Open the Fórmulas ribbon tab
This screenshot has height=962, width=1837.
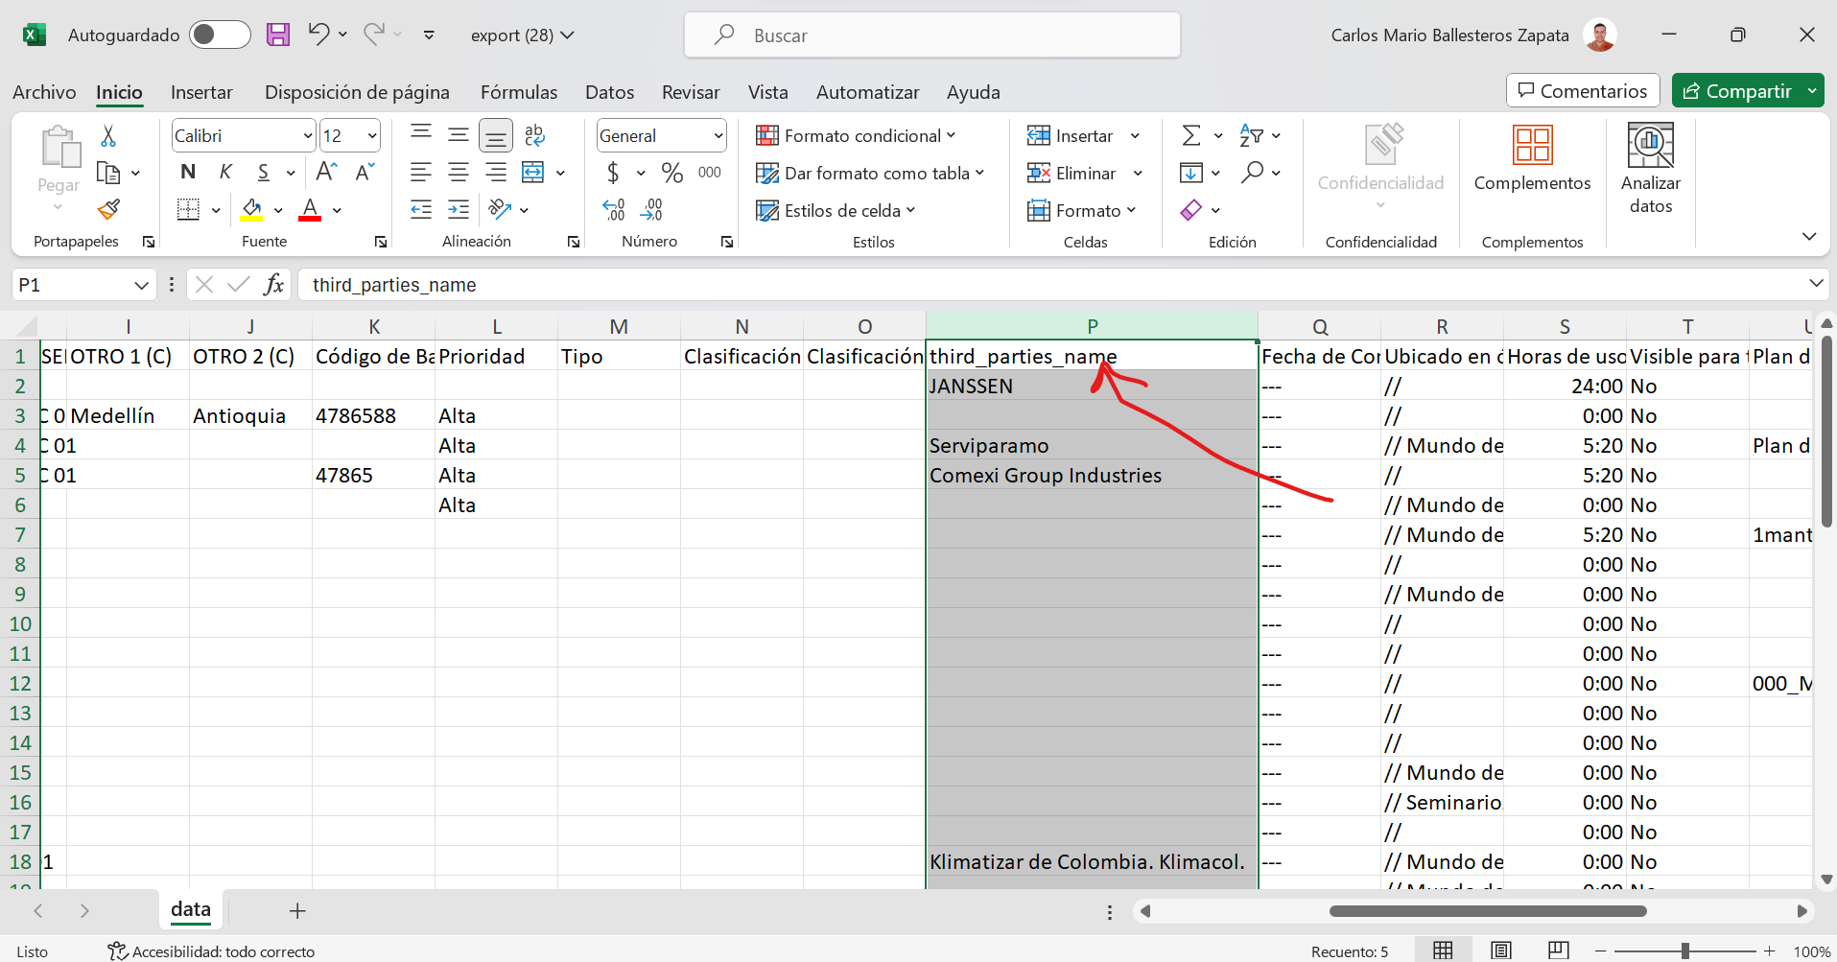(x=518, y=92)
